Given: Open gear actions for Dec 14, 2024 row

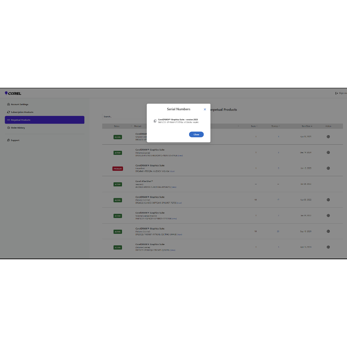Looking at the screenshot, I should click(328, 152).
